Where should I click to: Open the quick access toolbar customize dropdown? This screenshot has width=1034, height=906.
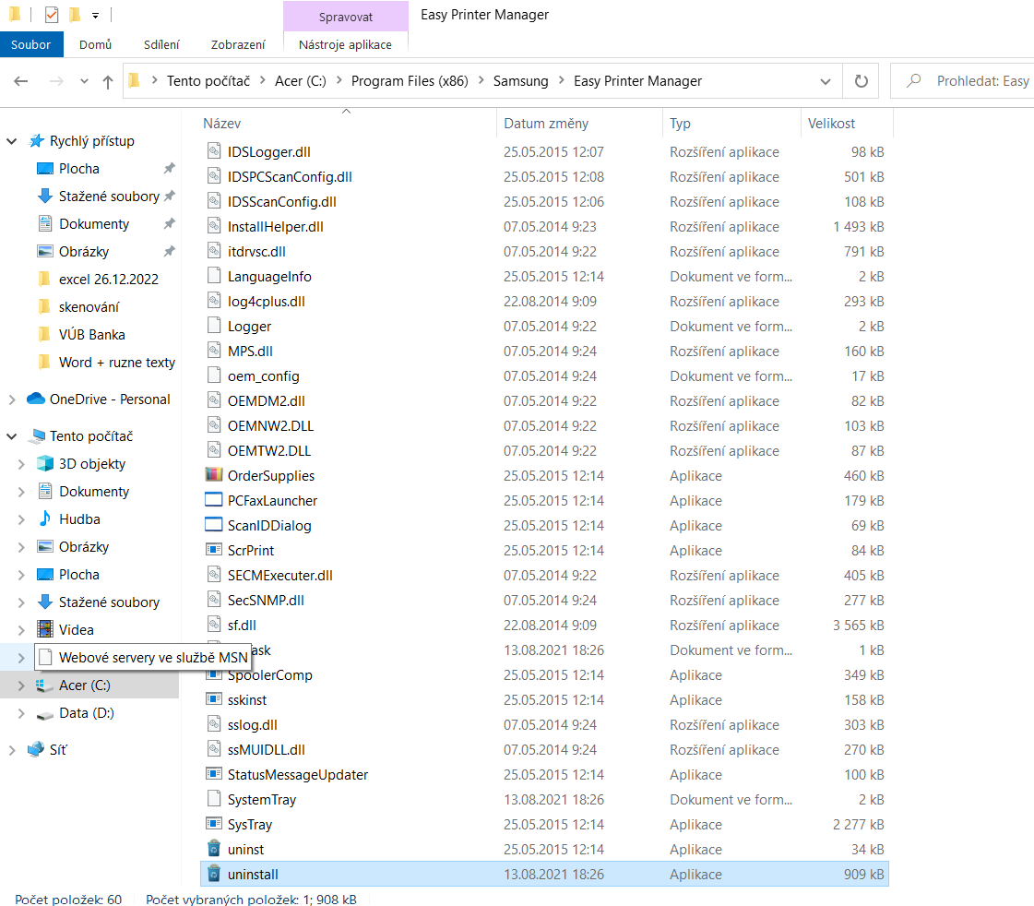(x=96, y=15)
